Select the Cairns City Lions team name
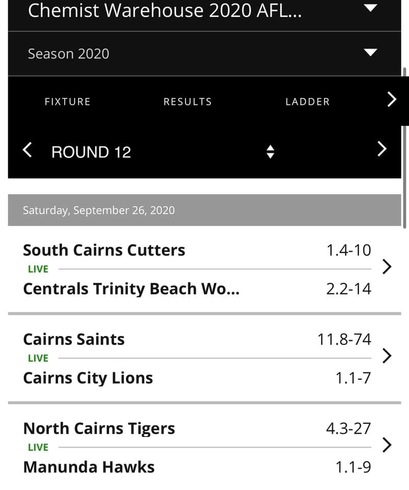The image size is (409, 490). pos(88,378)
